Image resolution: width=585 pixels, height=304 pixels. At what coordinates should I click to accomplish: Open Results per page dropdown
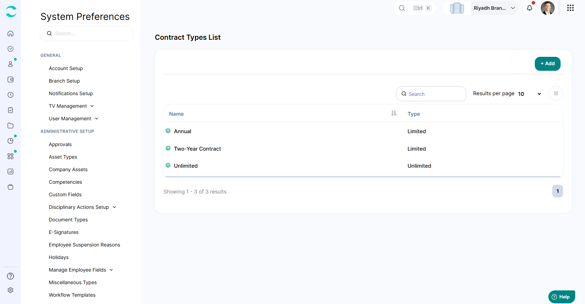tap(530, 94)
